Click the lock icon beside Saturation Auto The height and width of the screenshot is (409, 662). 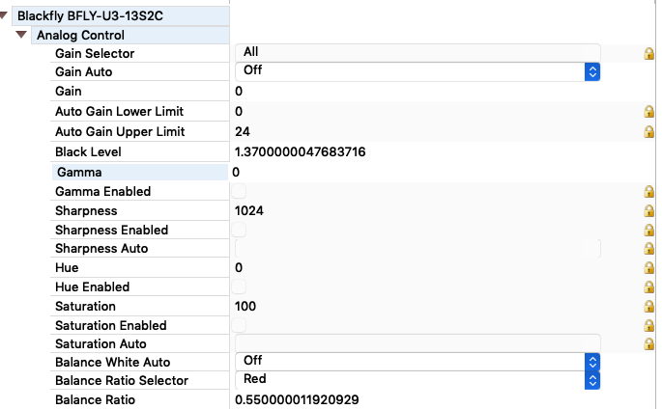(648, 344)
